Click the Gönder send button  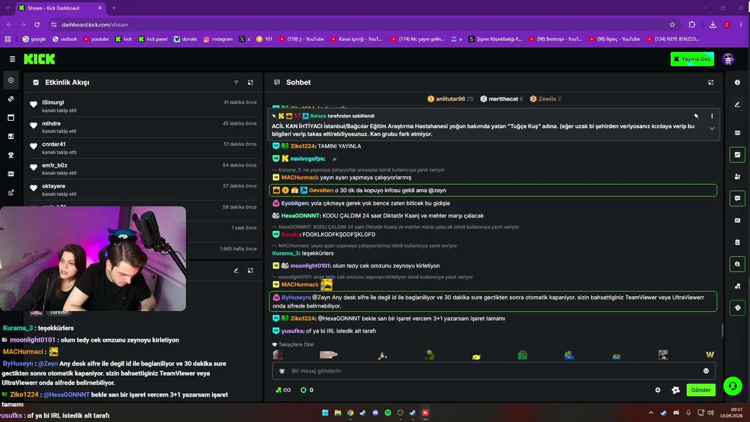coord(701,390)
